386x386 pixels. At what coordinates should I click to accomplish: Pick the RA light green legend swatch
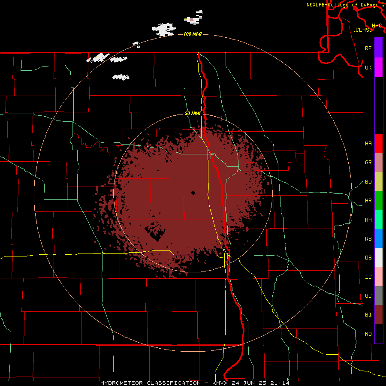(x=379, y=220)
